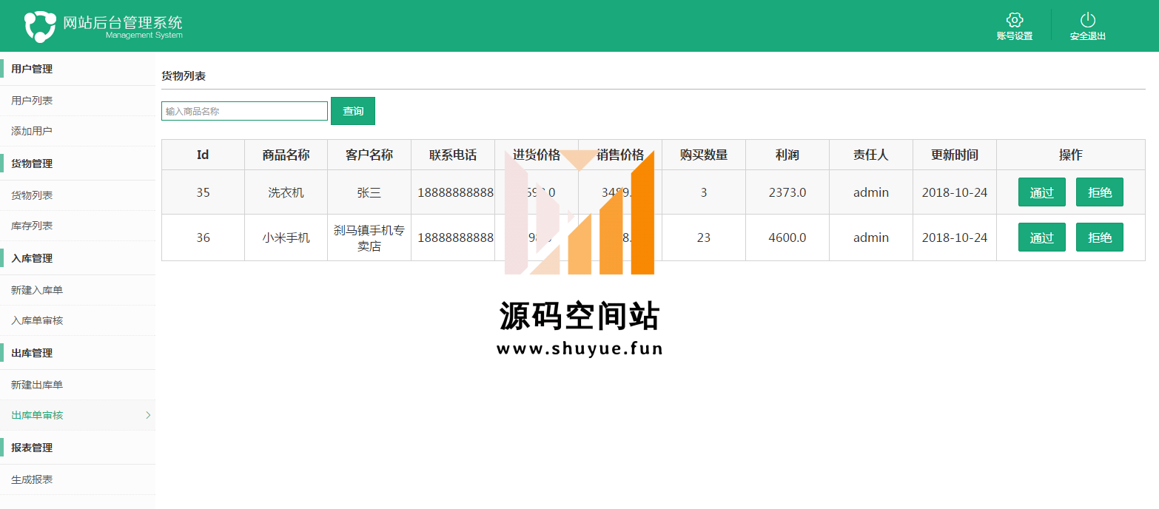Click the Id column header
The width and height of the screenshot is (1159, 509).
[x=203, y=155]
